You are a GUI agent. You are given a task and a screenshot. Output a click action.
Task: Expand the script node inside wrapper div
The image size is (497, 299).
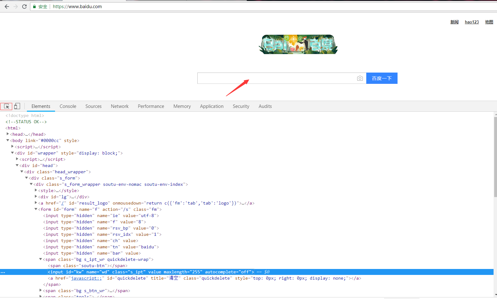[x=17, y=159]
